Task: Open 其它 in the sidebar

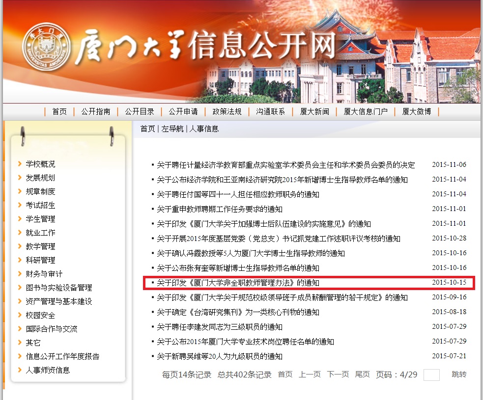Action: [33, 343]
